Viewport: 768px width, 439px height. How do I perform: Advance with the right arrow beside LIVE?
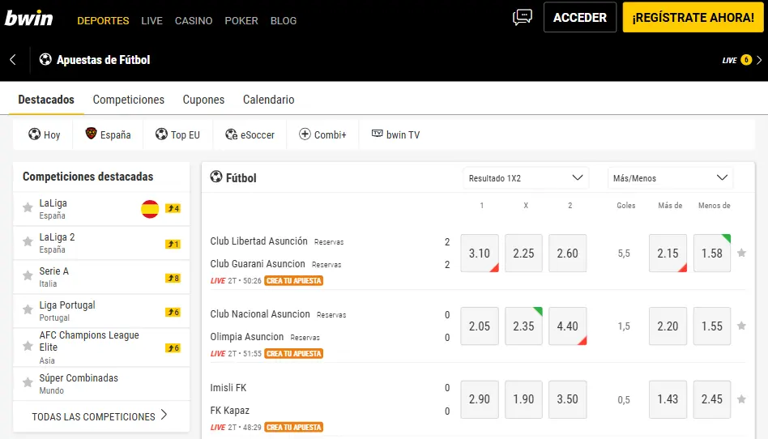759,60
